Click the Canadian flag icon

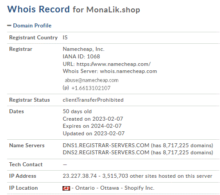(66, 188)
